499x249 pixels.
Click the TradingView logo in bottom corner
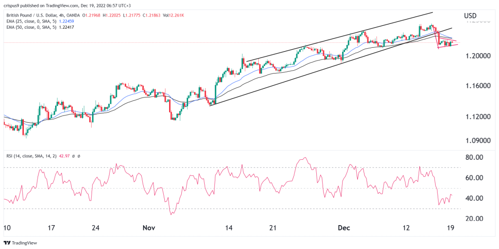point(20,242)
